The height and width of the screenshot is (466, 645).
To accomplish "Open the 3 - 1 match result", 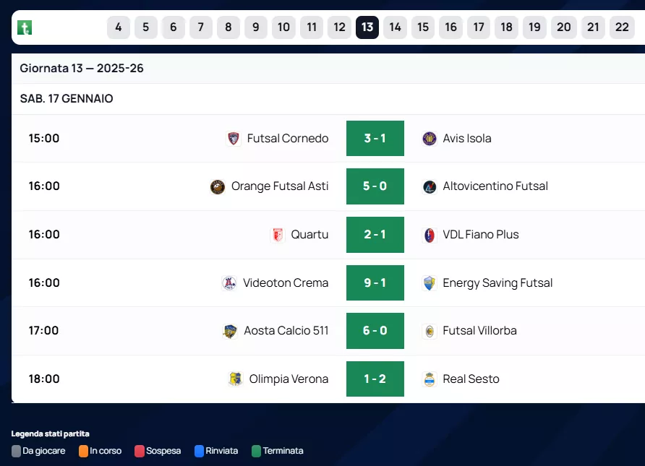I will click(375, 139).
